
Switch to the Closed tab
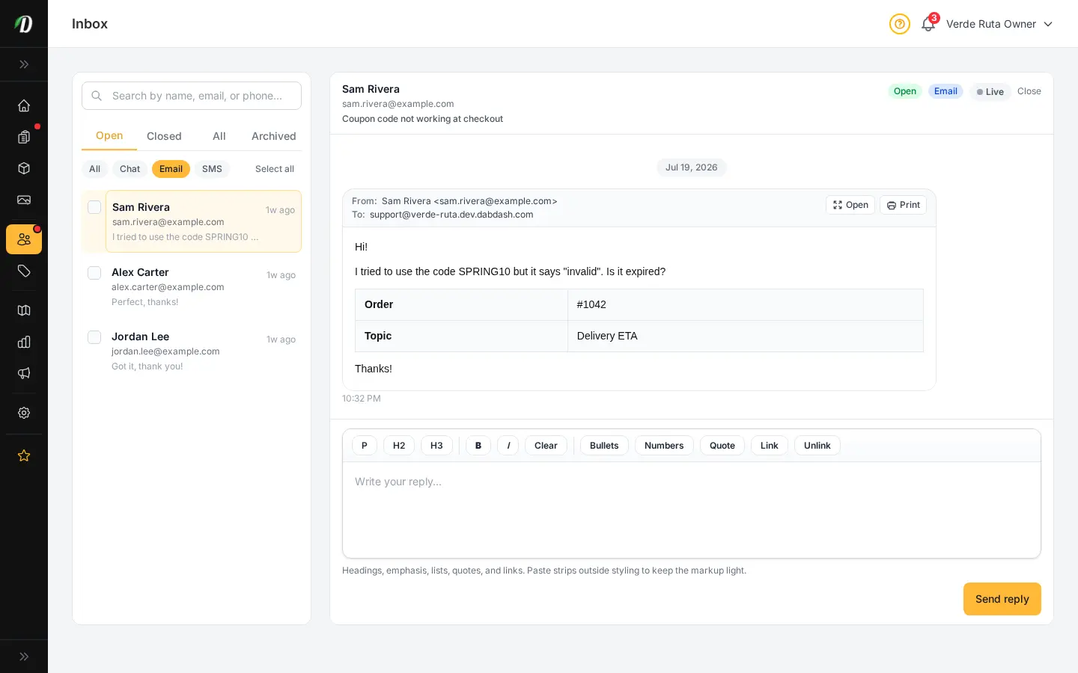point(164,136)
